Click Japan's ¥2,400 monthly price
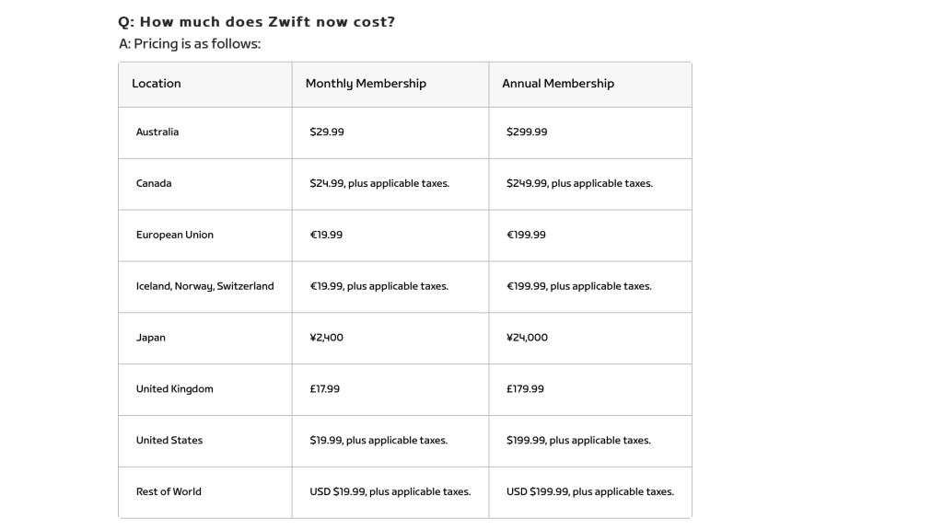The image size is (943, 530). coord(327,338)
